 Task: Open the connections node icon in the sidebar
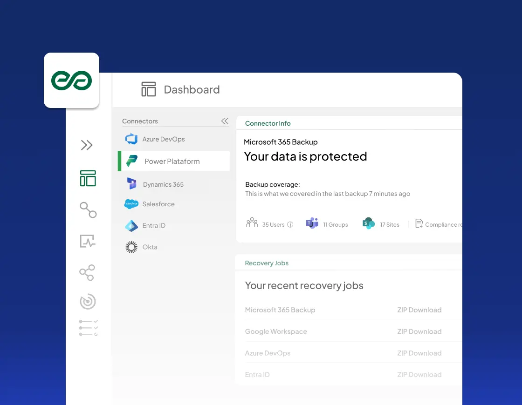88,210
